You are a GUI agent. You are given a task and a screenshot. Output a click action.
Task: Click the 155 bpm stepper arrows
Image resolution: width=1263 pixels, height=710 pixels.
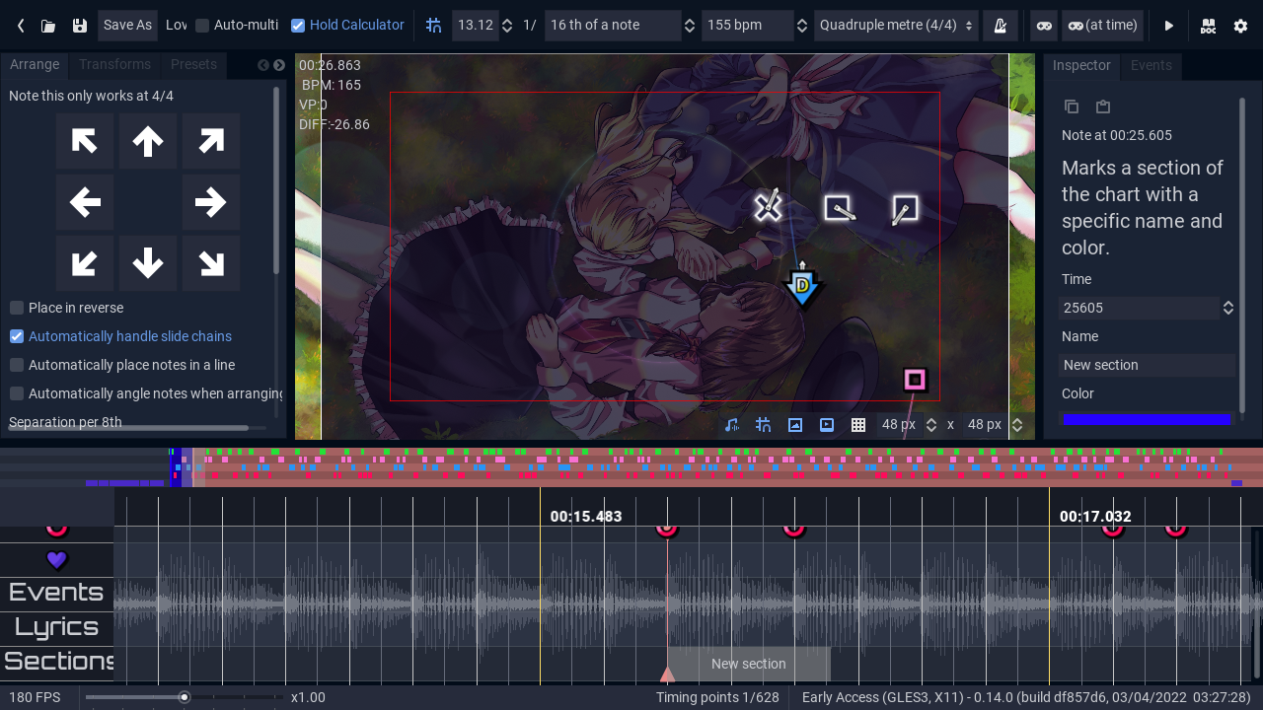click(x=802, y=26)
